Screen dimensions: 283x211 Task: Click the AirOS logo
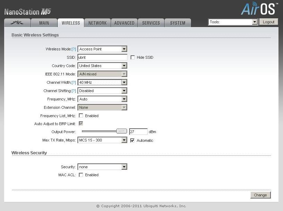pyautogui.click(x=259, y=9)
